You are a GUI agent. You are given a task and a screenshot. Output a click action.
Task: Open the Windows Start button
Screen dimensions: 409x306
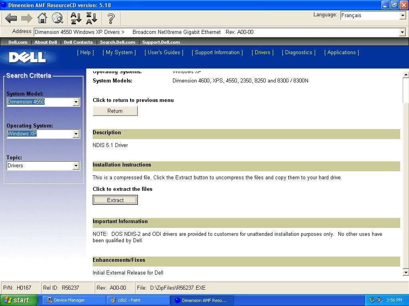click(x=19, y=300)
